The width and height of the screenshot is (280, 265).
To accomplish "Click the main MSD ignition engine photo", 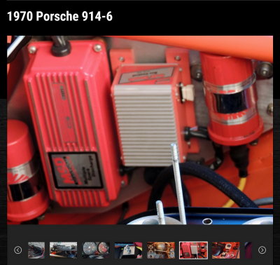I will [140, 130].
